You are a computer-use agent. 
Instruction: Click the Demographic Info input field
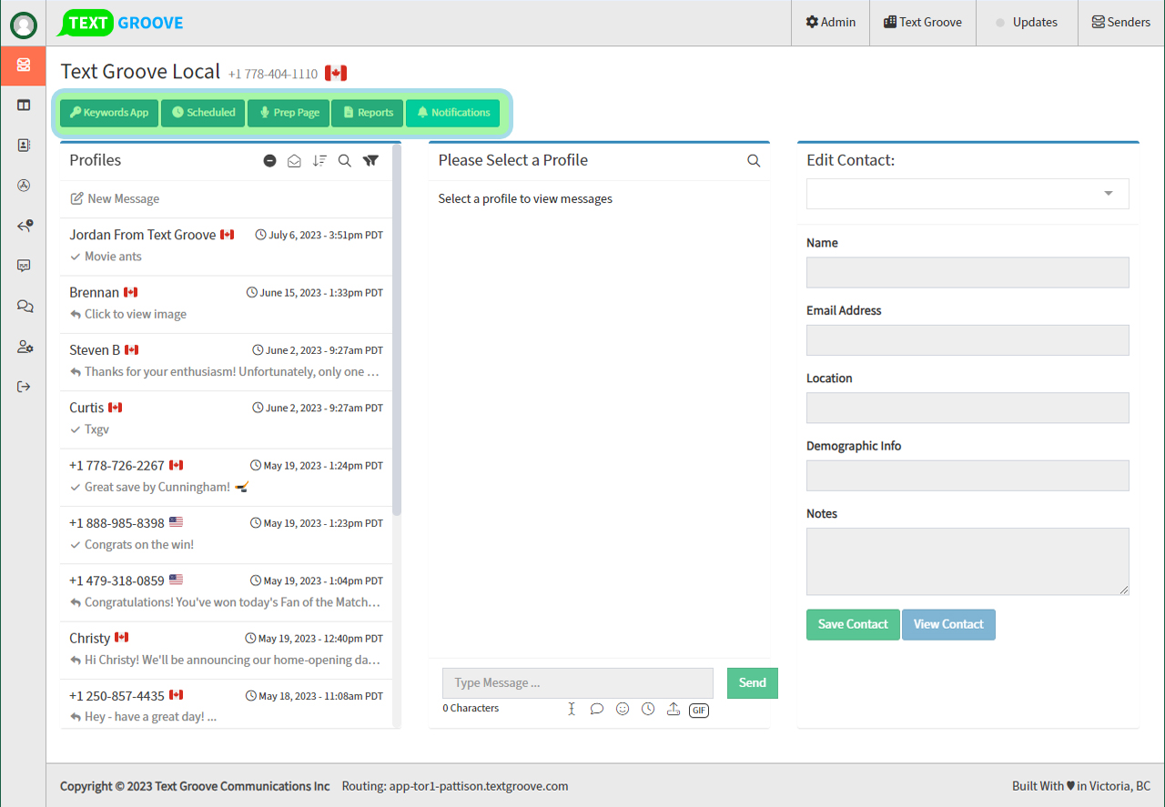pos(967,476)
